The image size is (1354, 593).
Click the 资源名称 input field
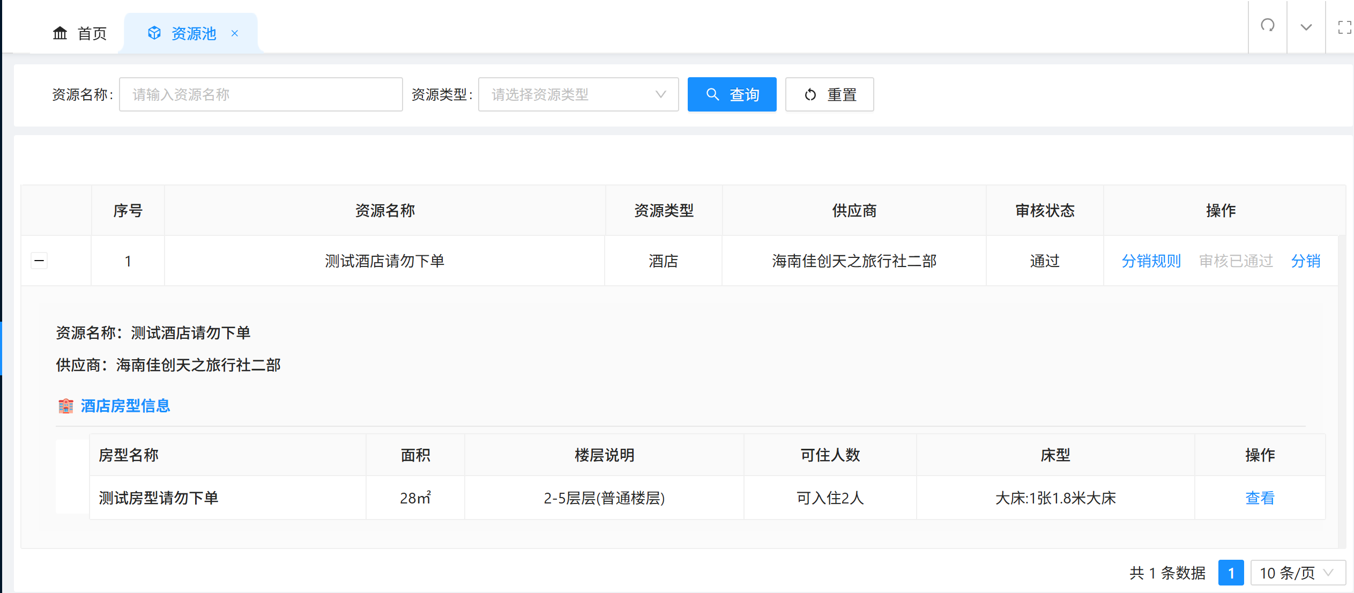261,94
